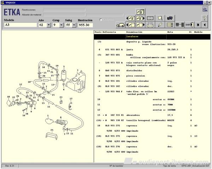This screenshot has height=169, width=212.
Task: Click the Modelo field showing A3
Action: click(20, 25)
